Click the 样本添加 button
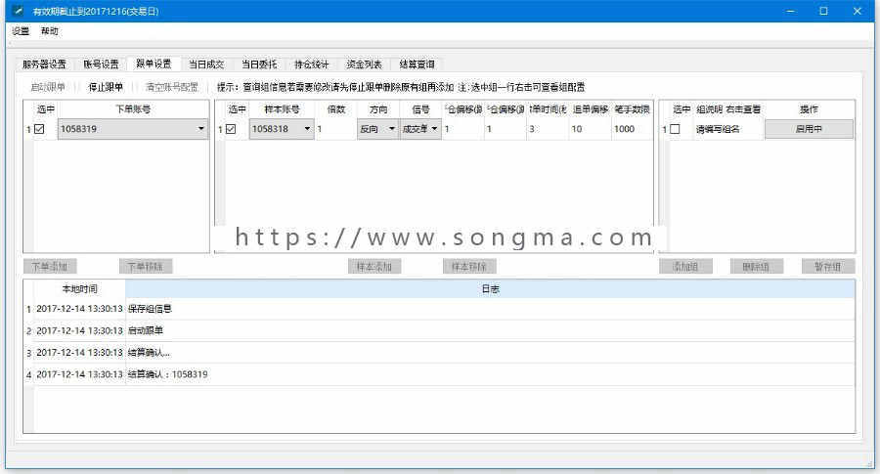 (x=374, y=267)
